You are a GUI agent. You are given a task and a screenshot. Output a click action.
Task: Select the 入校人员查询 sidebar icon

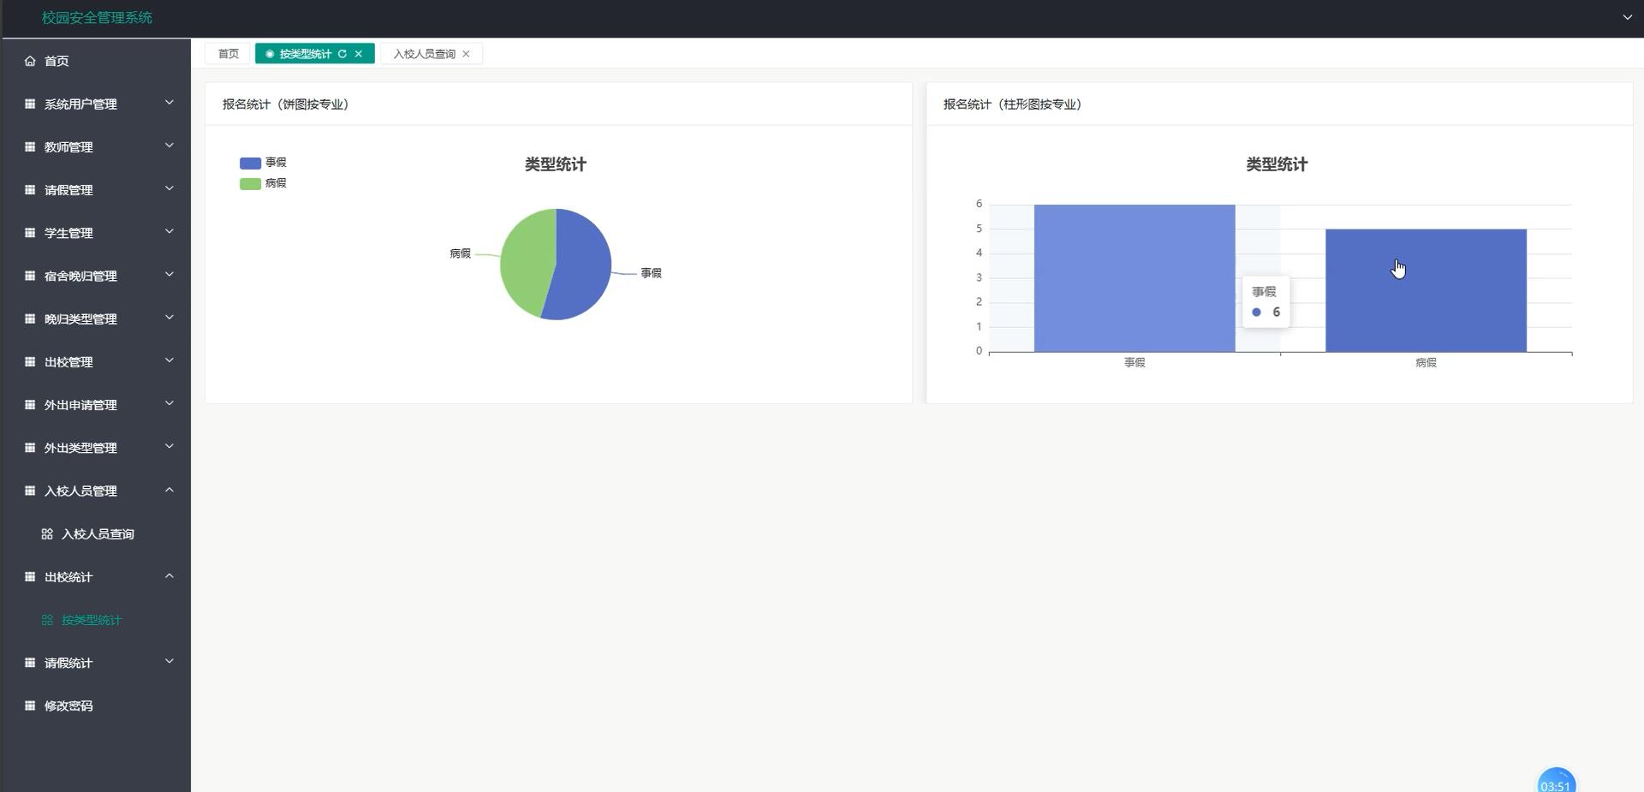click(47, 533)
